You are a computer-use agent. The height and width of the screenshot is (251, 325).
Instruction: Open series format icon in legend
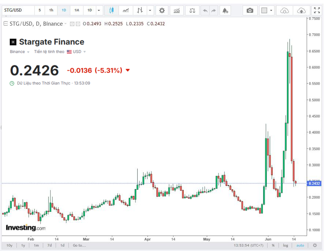(78, 24)
